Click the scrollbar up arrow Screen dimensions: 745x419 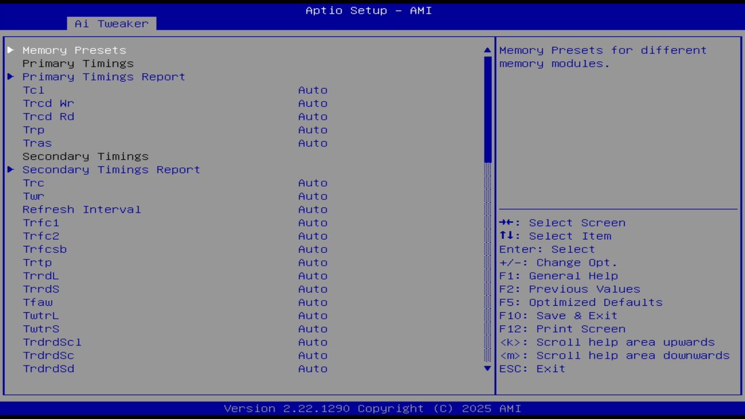488,50
